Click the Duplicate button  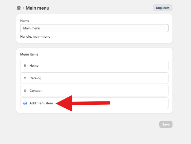pyautogui.click(x=163, y=8)
